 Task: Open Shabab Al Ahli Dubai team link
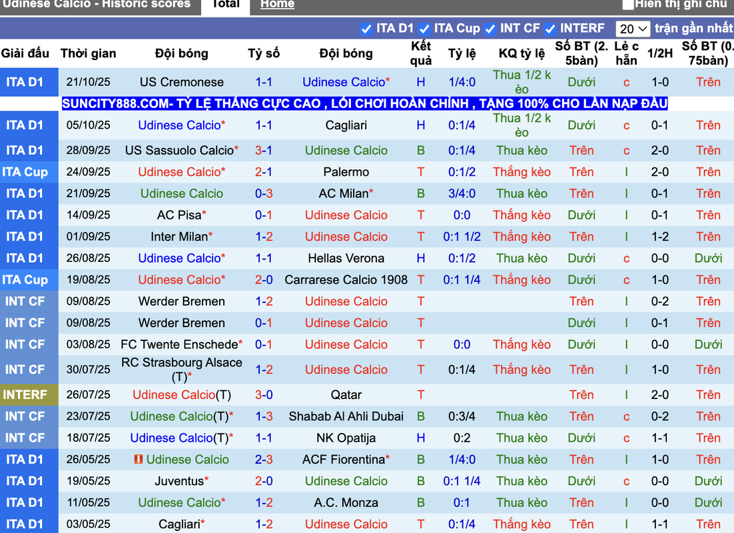346,416
